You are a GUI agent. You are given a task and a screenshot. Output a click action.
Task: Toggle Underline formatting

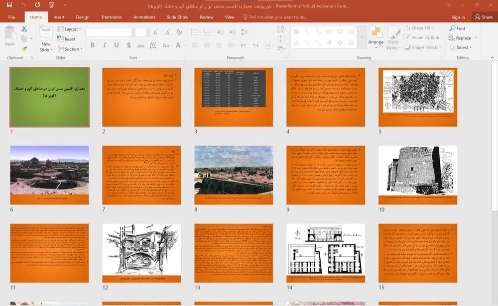point(117,45)
